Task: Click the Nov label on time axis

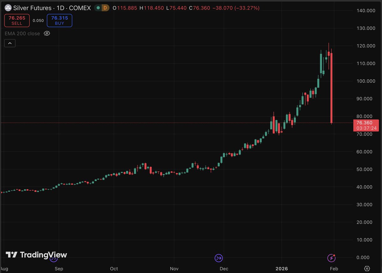Action: [x=174, y=269]
